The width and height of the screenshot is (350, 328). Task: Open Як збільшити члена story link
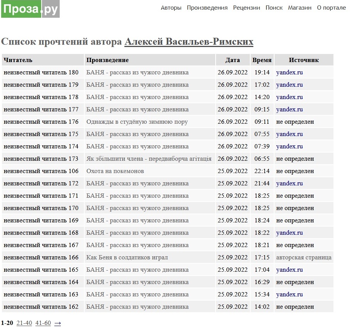[149, 159]
